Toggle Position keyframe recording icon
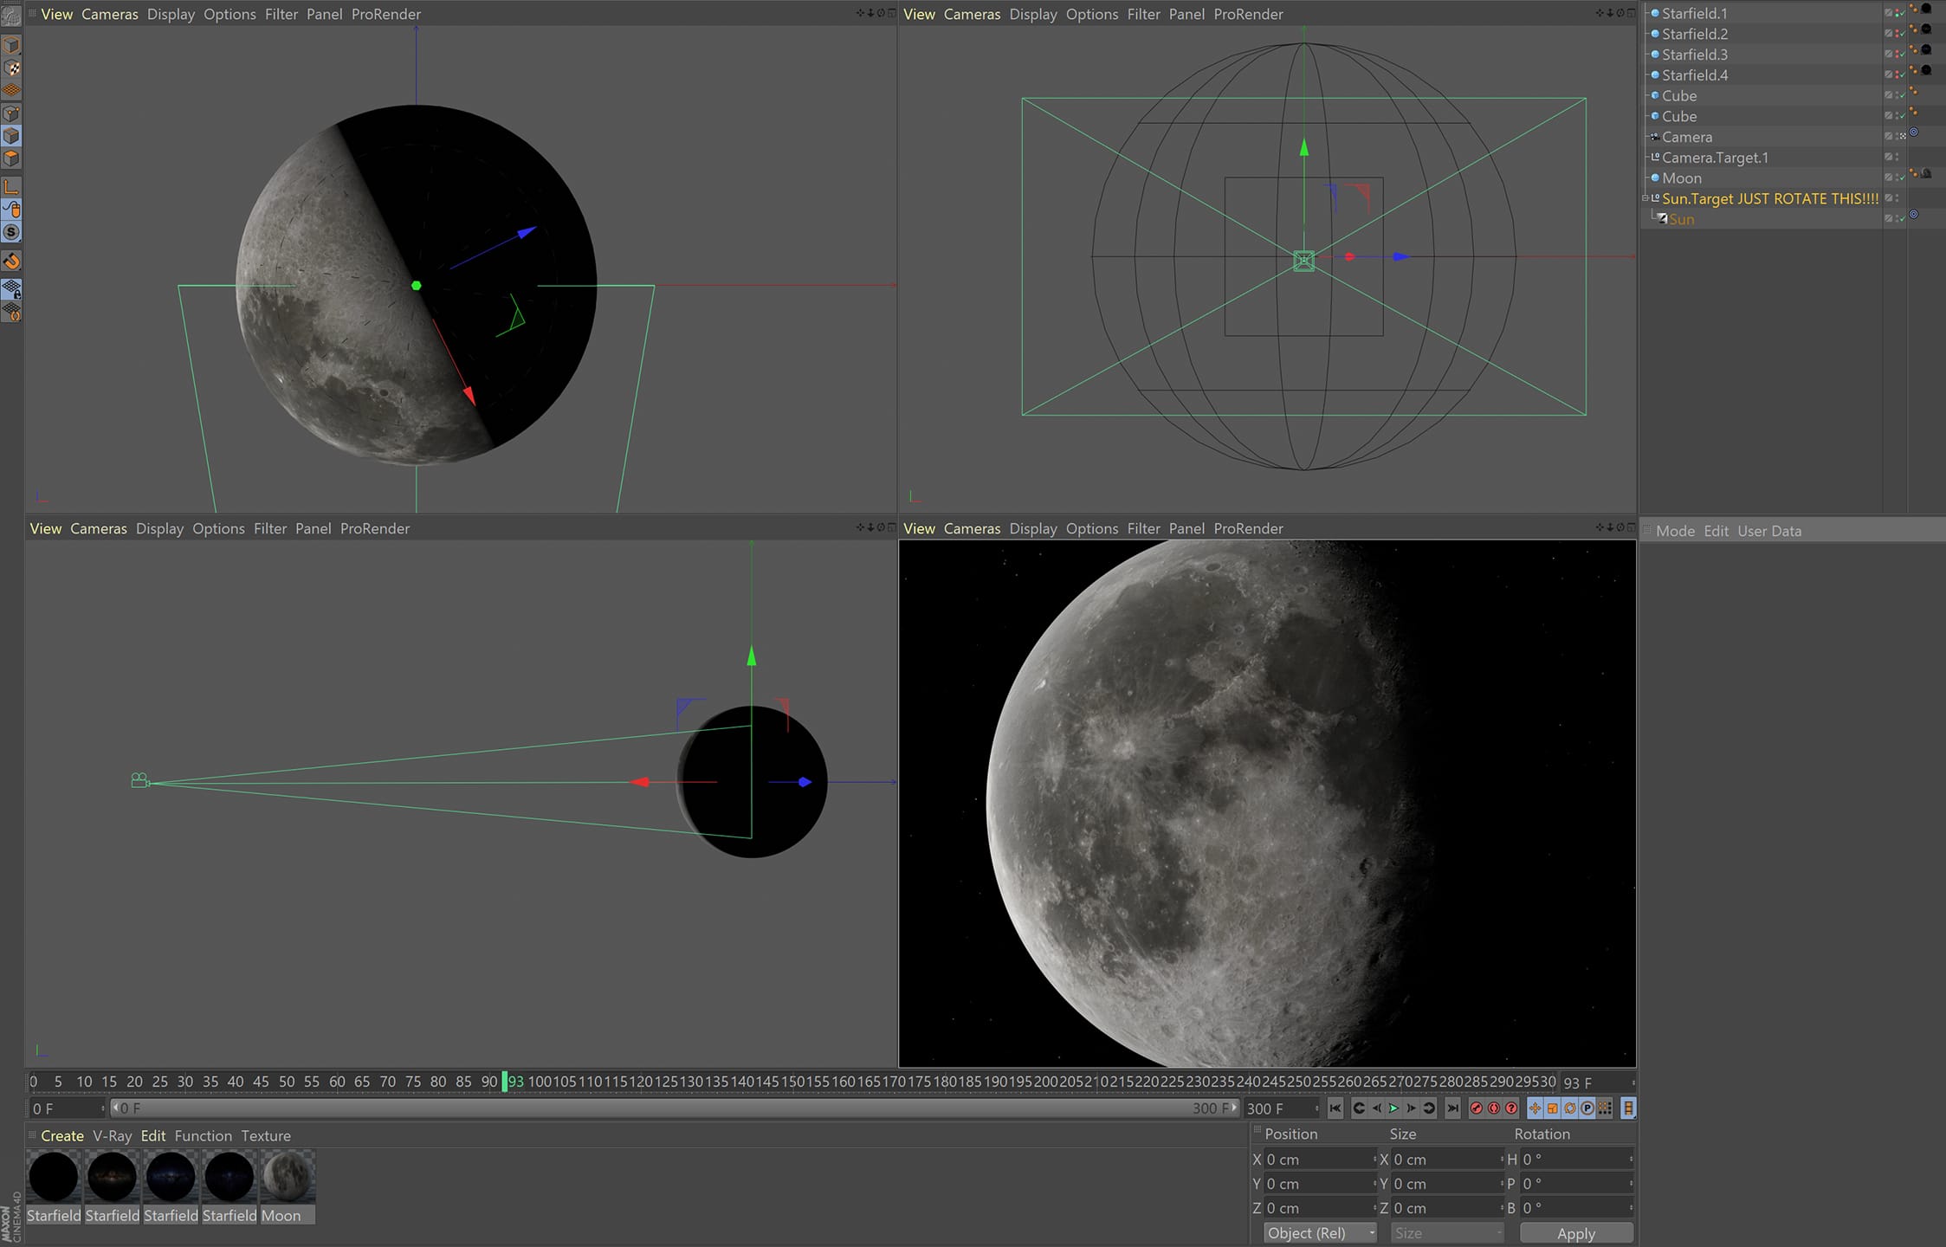The height and width of the screenshot is (1247, 1946). [x=1535, y=1108]
